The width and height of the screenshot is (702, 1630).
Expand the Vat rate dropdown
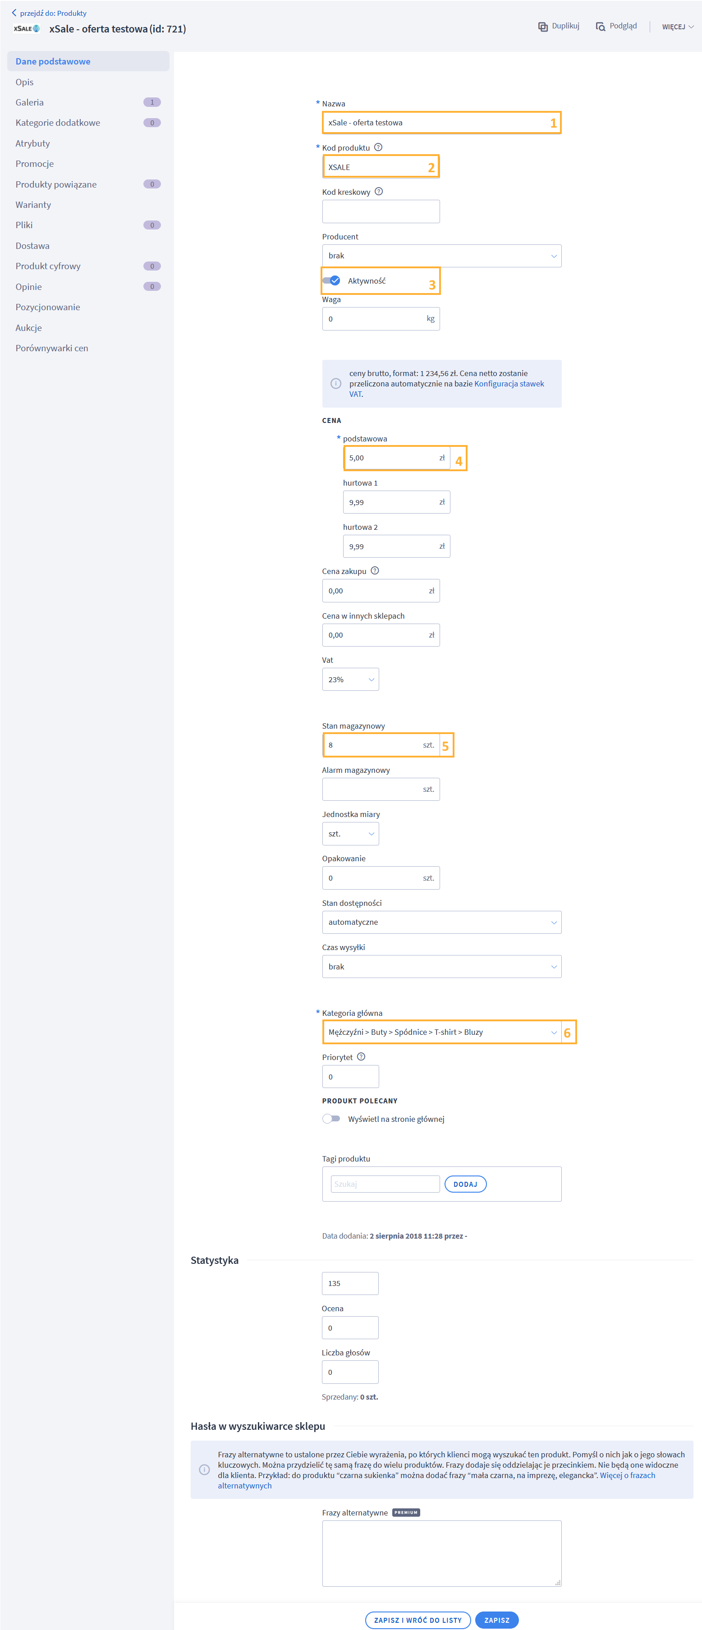click(x=350, y=680)
